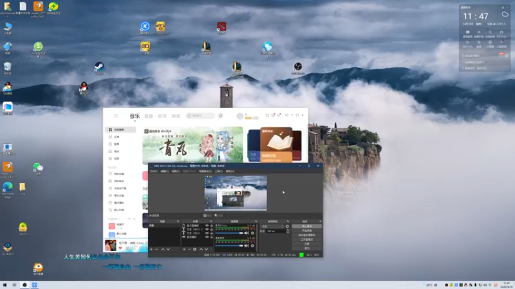Image resolution: width=515 pixels, height=289 pixels.
Task: Lock the display capture source
Action: tap(212, 225)
